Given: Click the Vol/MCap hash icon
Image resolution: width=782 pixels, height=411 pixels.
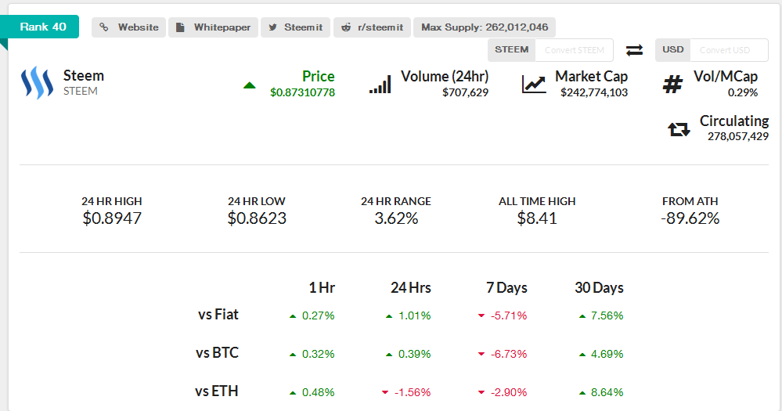Looking at the screenshot, I should (x=672, y=84).
